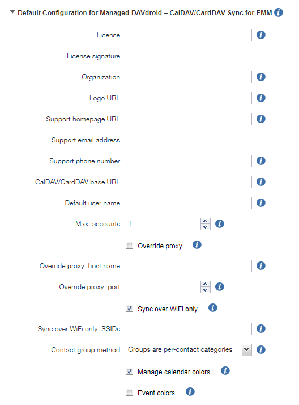Click info icon next to Support phone number
This screenshot has height=405, width=299.
click(261, 161)
